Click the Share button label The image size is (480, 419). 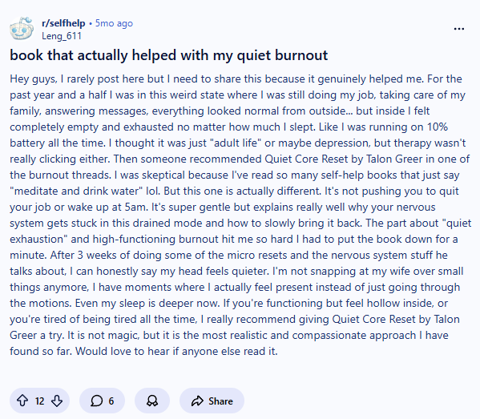[x=220, y=401]
